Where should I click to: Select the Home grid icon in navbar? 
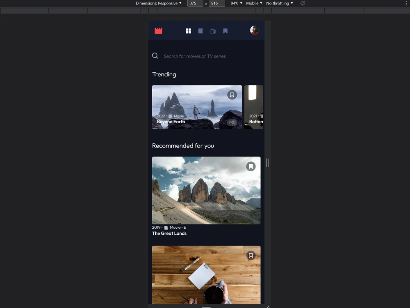tap(188, 30)
